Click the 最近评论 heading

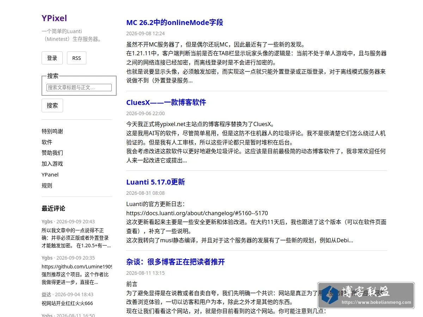(x=53, y=209)
